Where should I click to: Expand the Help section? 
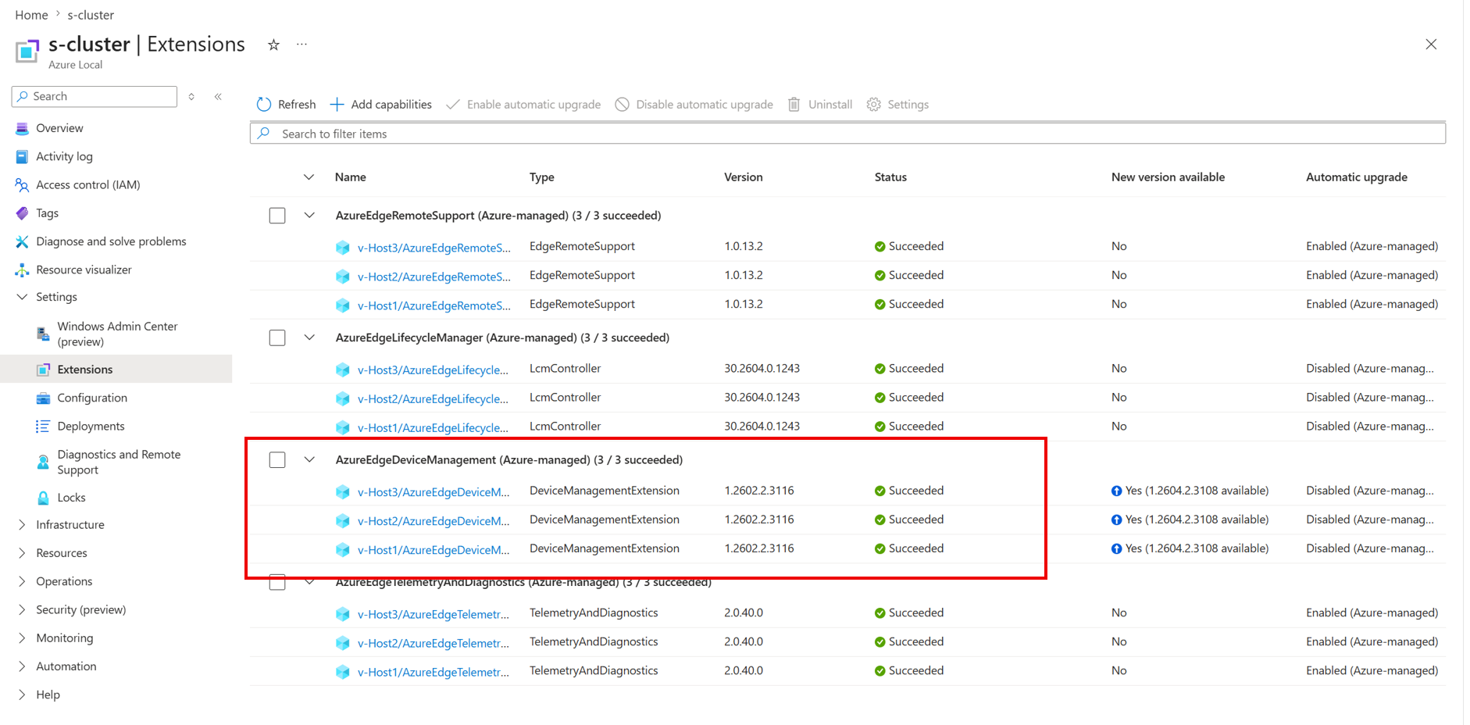coord(22,695)
